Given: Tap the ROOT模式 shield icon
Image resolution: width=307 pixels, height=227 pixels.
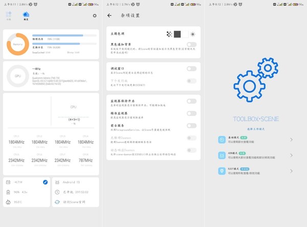Looking at the screenshot, I should [222, 171].
